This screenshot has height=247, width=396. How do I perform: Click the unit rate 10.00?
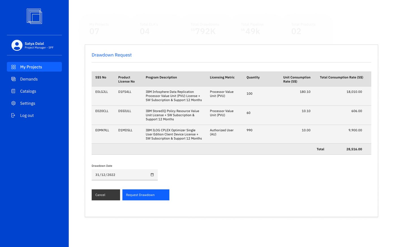(x=306, y=130)
